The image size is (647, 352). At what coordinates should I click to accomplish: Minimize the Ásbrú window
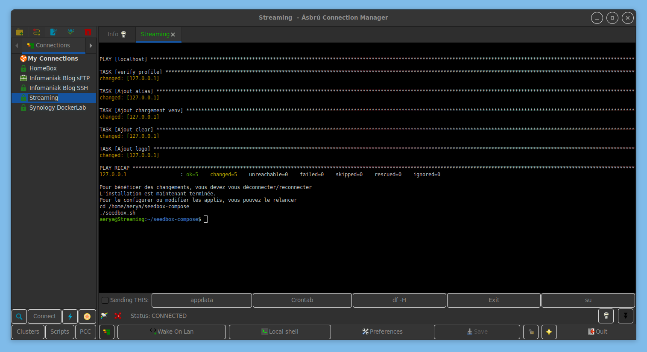[597, 18]
